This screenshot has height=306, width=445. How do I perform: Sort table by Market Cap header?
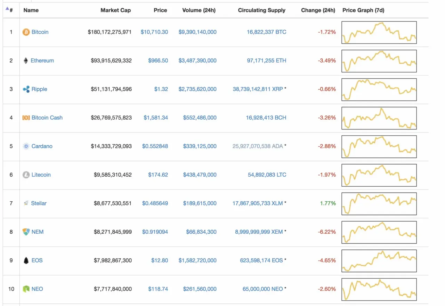pyautogui.click(x=116, y=10)
